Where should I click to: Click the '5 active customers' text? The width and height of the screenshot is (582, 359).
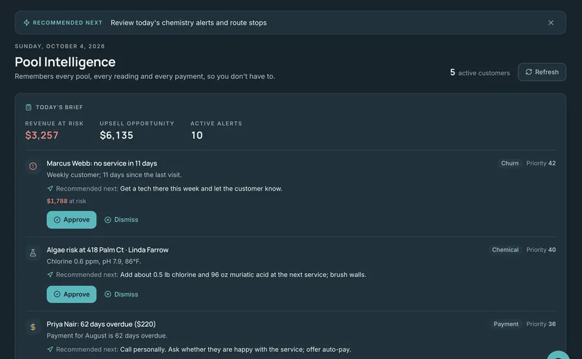pos(480,72)
